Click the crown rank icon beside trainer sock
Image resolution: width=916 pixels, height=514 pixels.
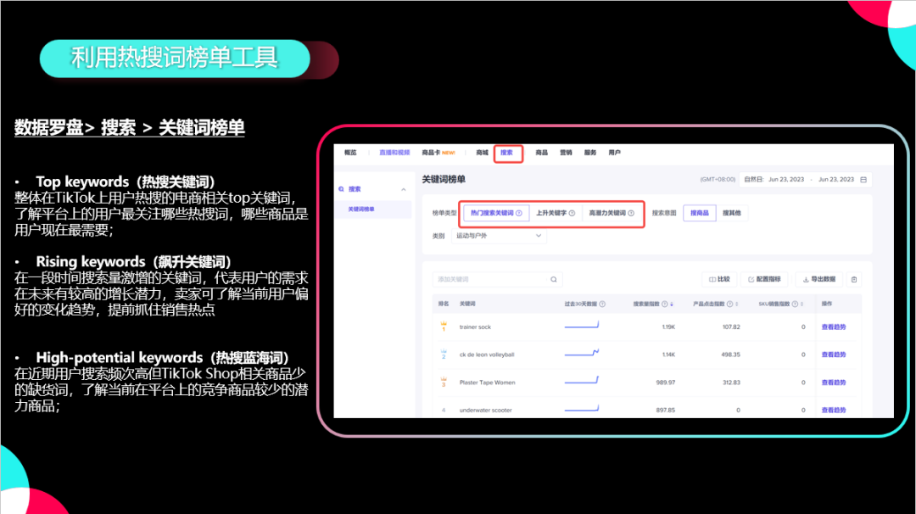[443, 321]
